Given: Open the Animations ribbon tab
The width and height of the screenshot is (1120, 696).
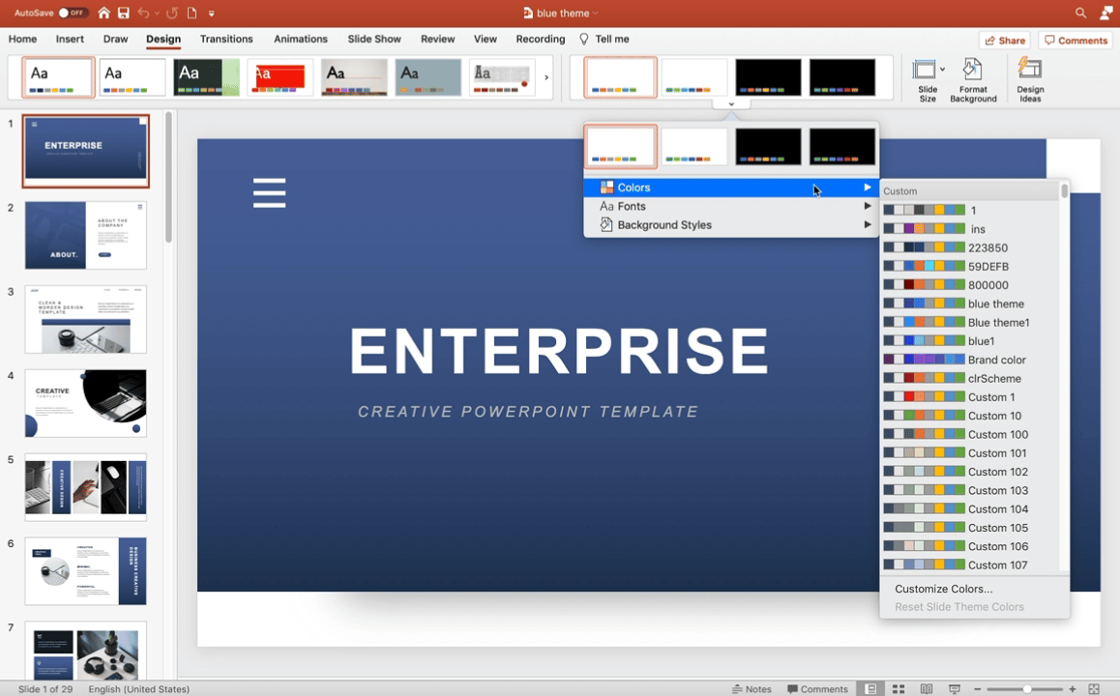Looking at the screenshot, I should pos(301,39).
